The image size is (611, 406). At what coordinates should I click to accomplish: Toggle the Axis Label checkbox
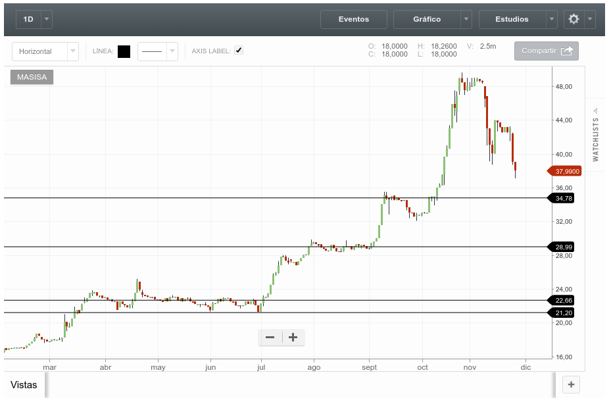coord(239,50)
